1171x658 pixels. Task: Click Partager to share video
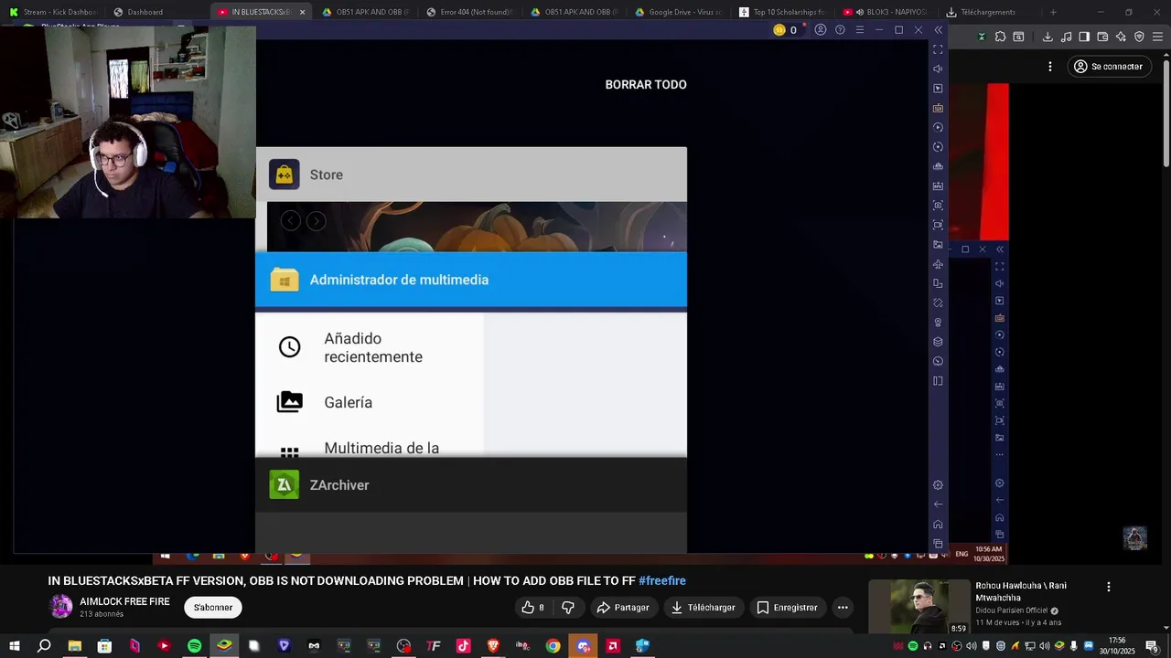click(x=623, y=608)
